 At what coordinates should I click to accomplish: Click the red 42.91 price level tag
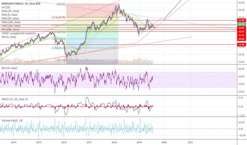241,32
